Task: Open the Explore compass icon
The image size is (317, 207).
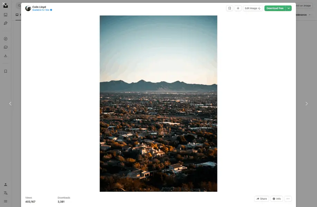Action: 5,39
